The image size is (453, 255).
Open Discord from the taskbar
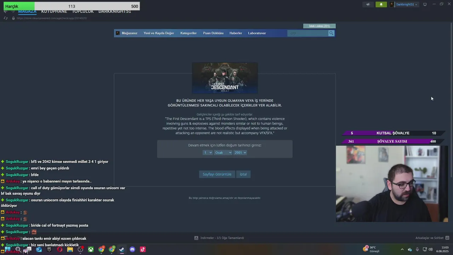coord(132,249)
